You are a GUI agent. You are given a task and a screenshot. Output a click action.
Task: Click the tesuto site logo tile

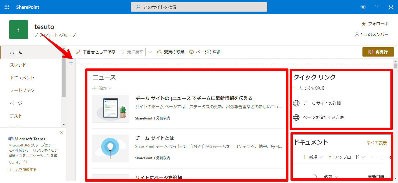pyautogui.click(x=19, y=30)
